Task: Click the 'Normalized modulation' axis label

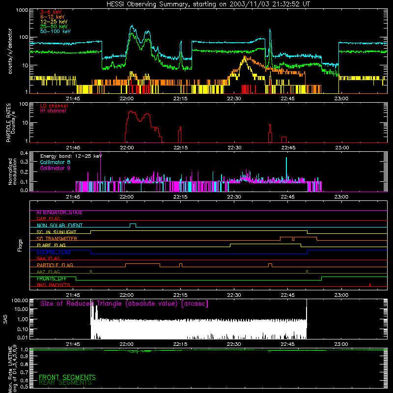Action: pos(12,171)
